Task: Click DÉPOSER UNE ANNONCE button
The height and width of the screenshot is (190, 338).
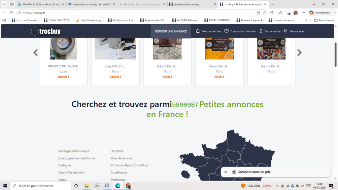Action: click(x=171, y=31)
